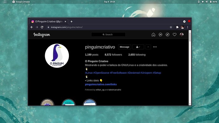Image resolution: width=219 pixels, height=123 pixels.
Task: Open the #Deskmod hashtag
Action: click(134, 73)
